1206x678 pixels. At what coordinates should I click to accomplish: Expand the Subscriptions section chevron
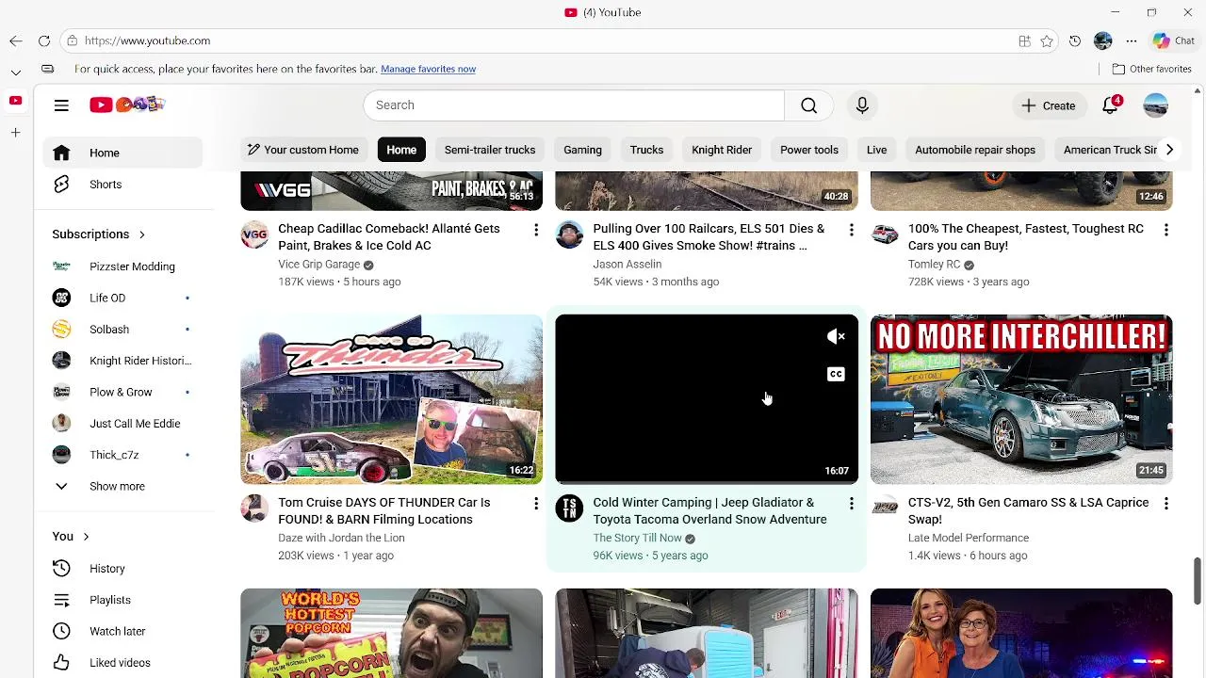pyautogui.click(x=141, y=234)
